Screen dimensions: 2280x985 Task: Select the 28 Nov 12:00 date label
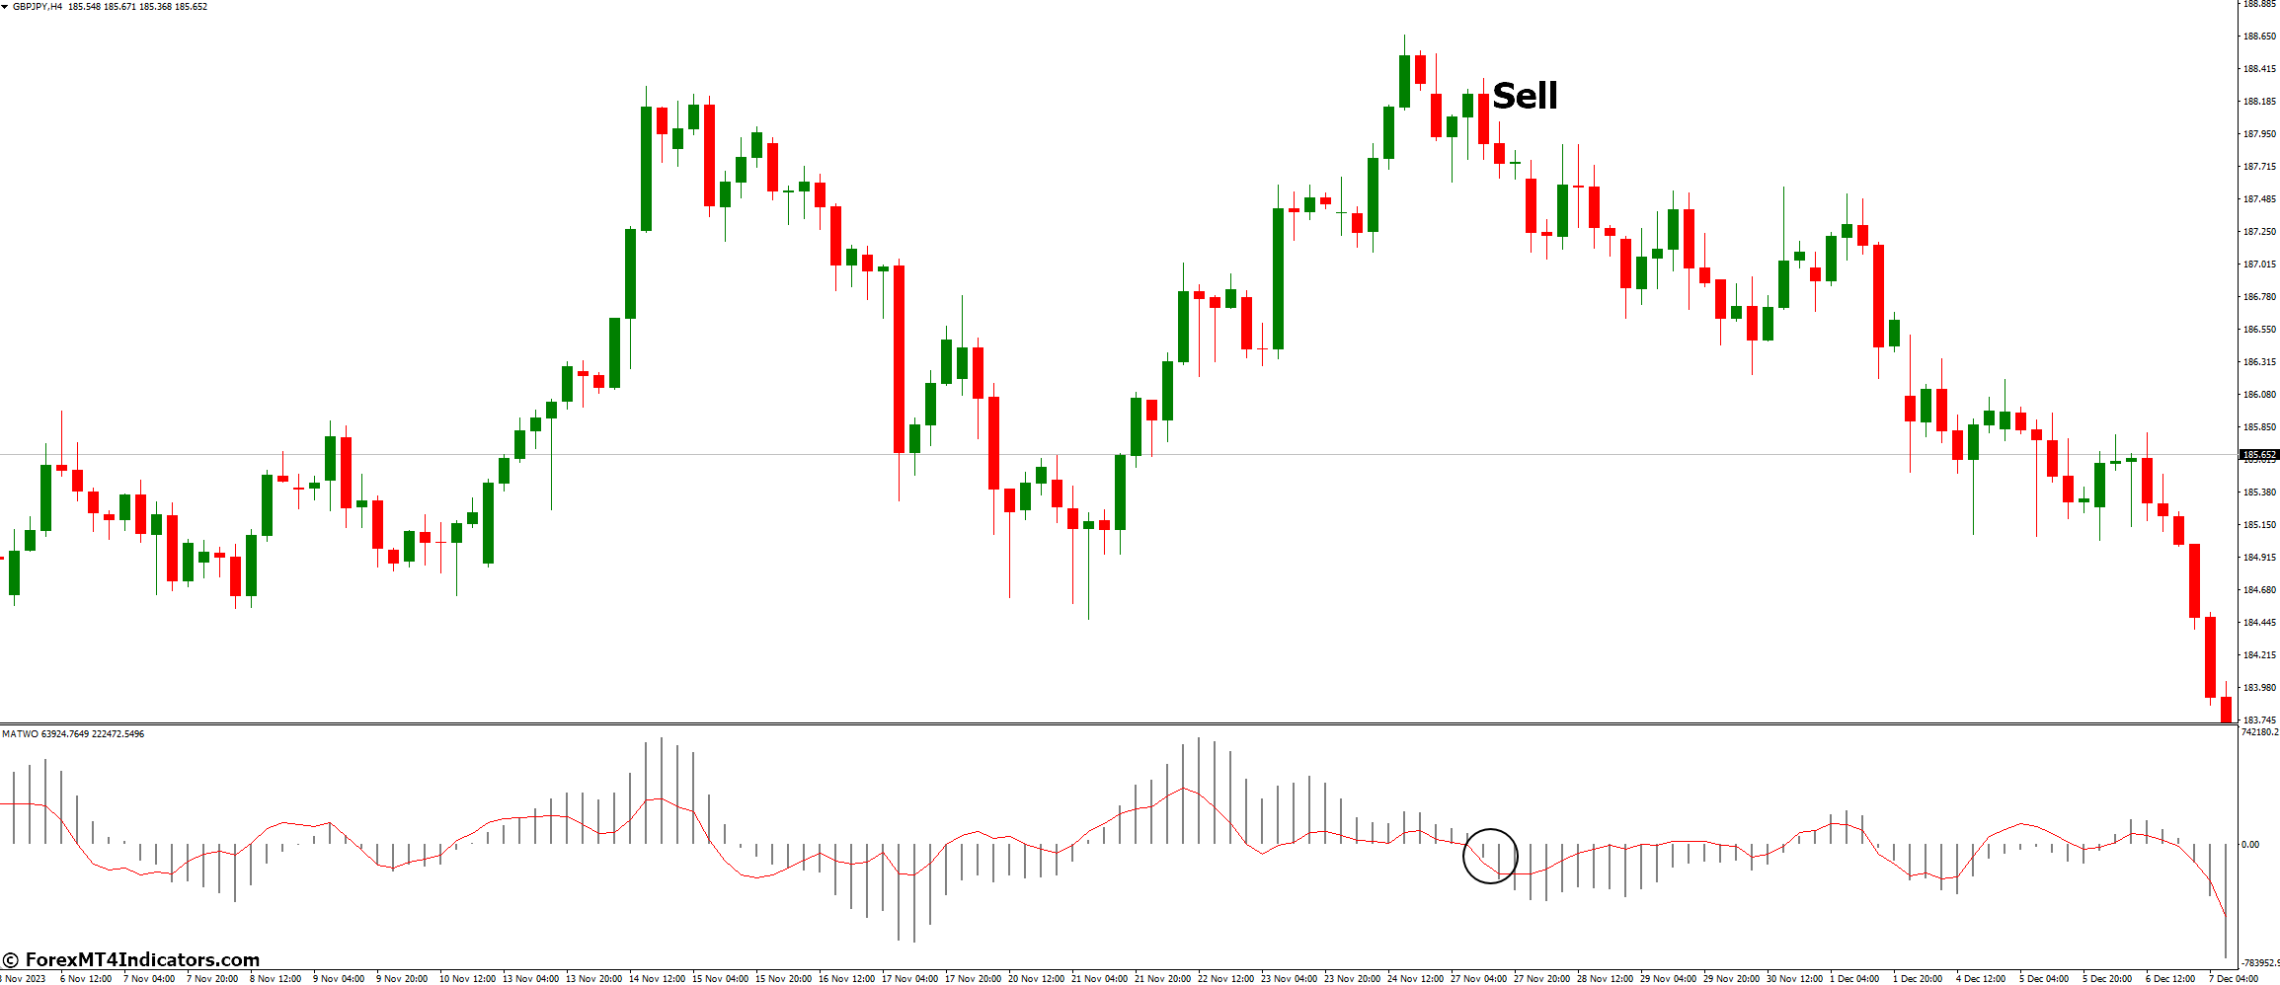1605,979
